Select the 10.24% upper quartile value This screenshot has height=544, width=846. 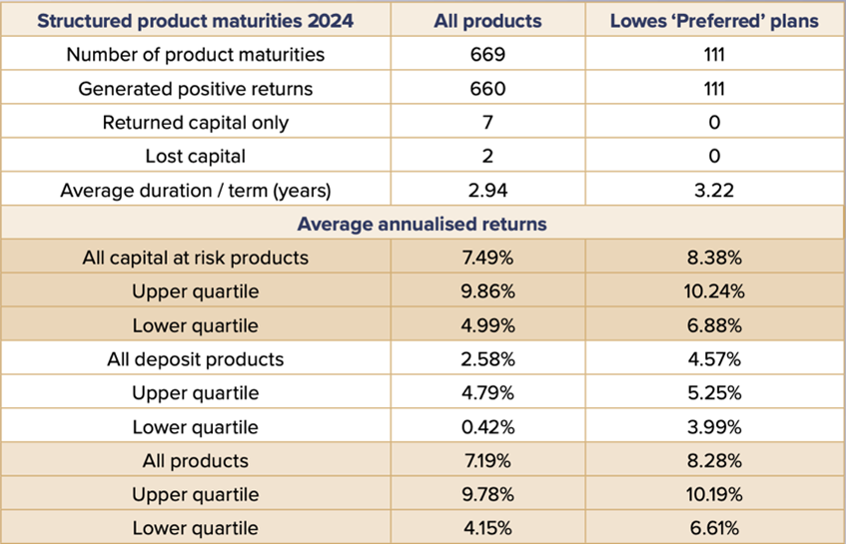click(714, 291)
